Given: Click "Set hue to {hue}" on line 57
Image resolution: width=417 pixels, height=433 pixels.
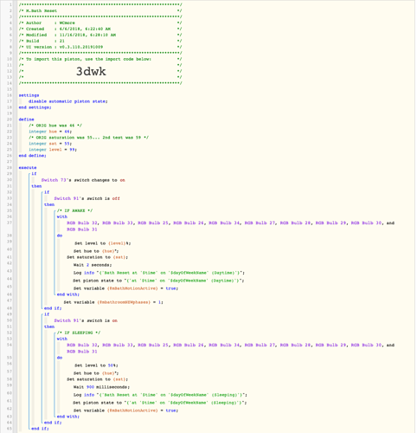Looking at the screenshot, I should click(x=96, y=373).
